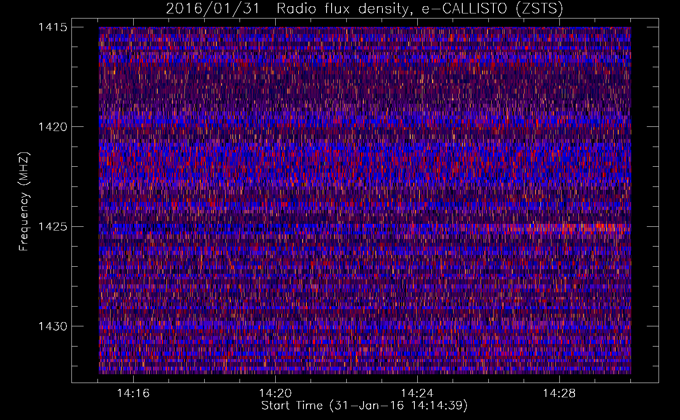
Task: Click the 14:28 time axis label
Action: [x=559, y=394]
